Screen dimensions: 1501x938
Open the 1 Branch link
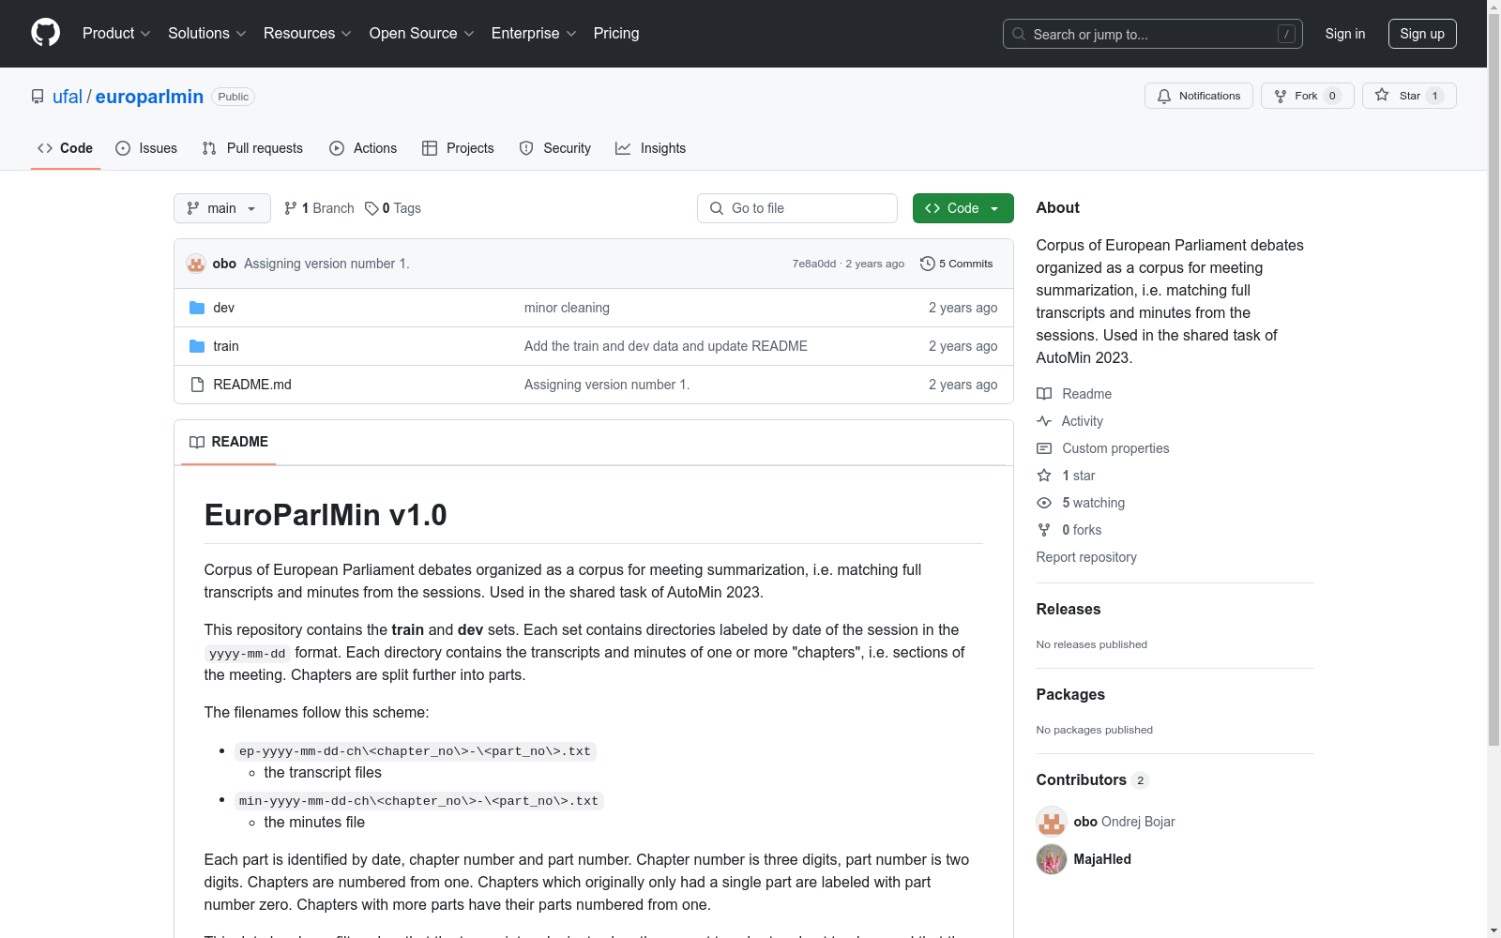[x=319, y=208]
